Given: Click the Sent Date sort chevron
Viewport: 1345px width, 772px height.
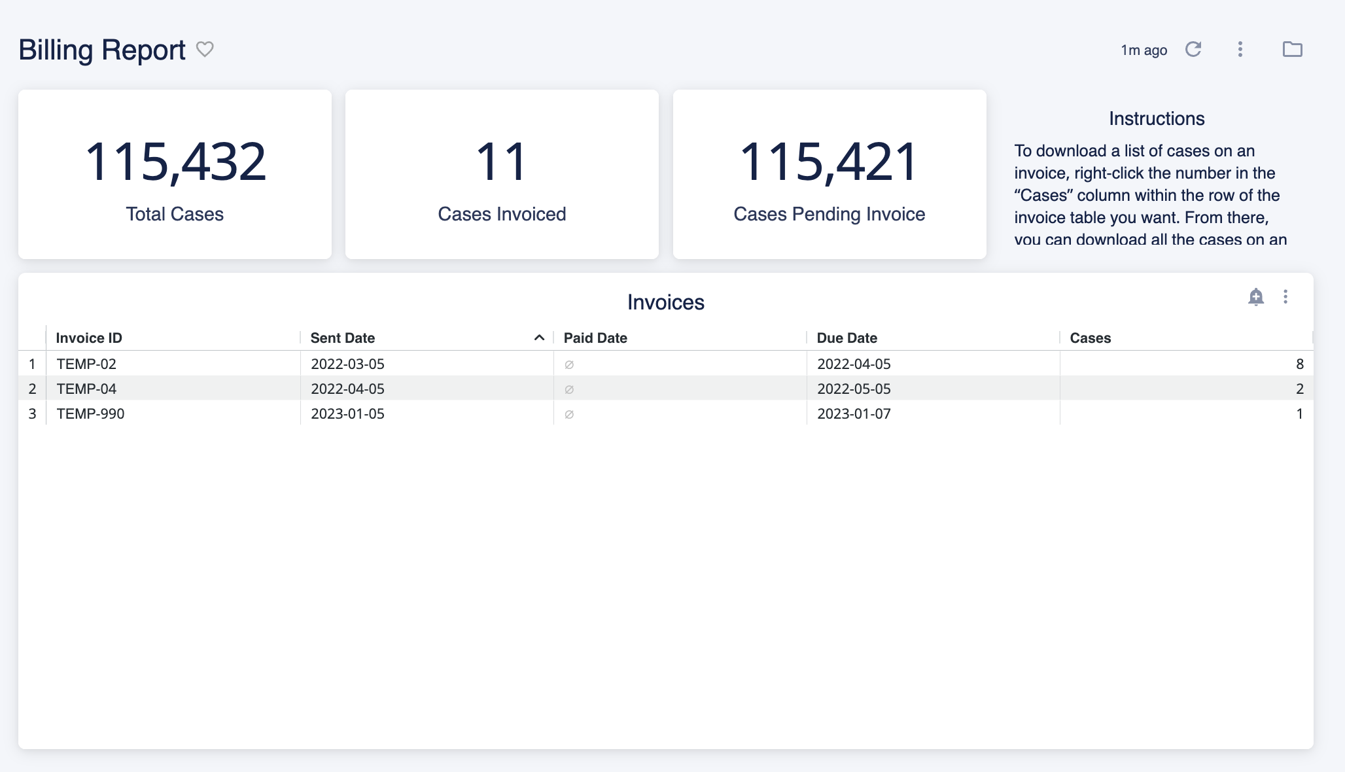Looking at the screenshot, I should click(539, 338).
